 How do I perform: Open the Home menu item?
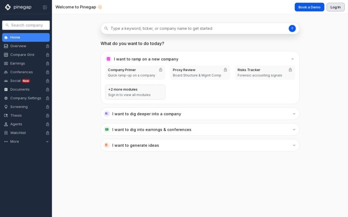click(x=26, y=37)
